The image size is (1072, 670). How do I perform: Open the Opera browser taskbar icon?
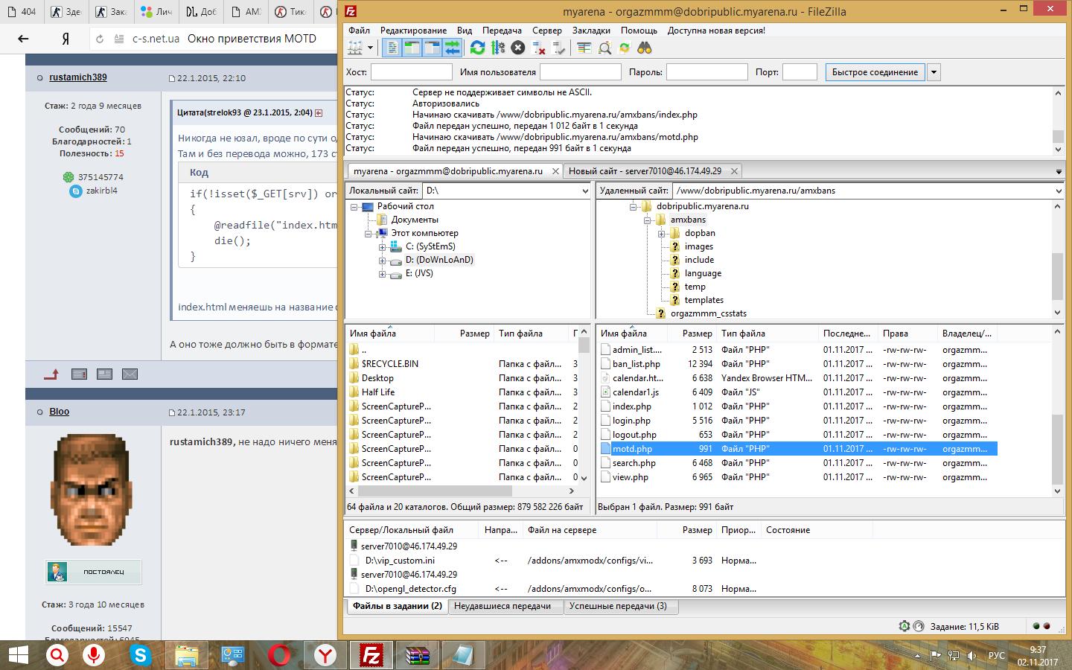tap(280, 655)
